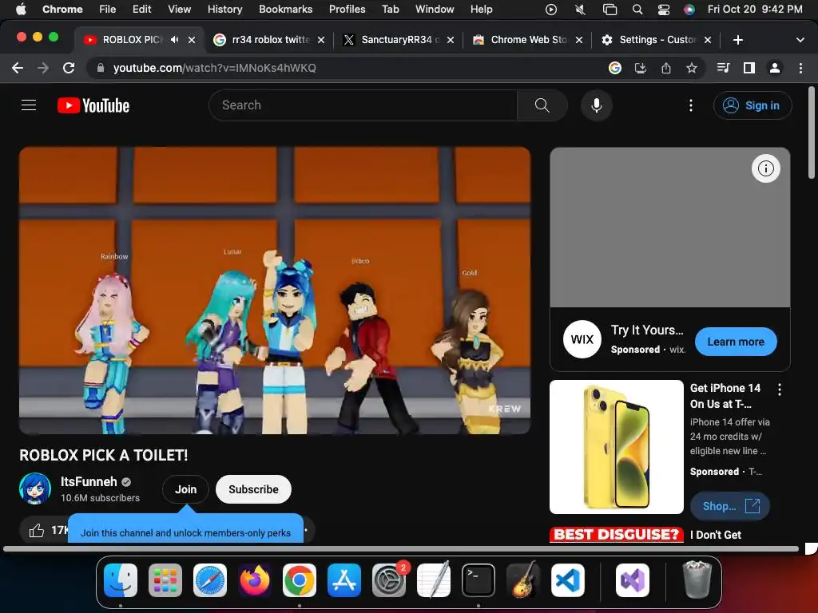Toggle the Chrome side panel
The height and width of the screenshot is (613, 818).
pos(749,68)
